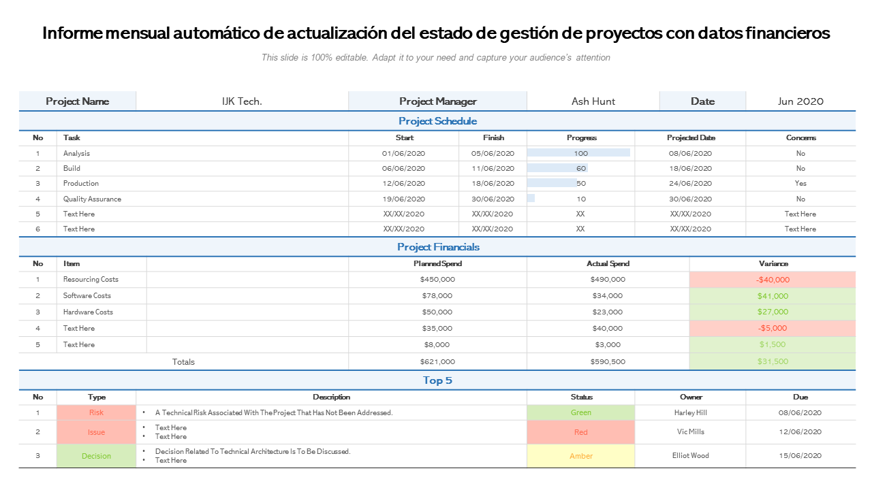The image size is (872, 490).
Task: Click owner name 'Harley Hill'
Action: point(690,413)
